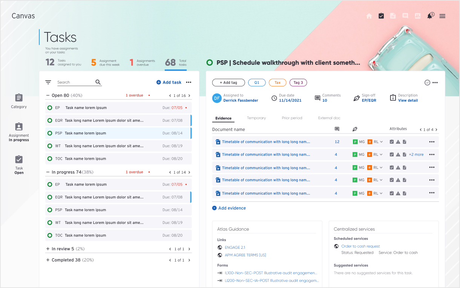
Task: Click the magnifier search icon
Action: pyautogui.click(x=98, y=82)
